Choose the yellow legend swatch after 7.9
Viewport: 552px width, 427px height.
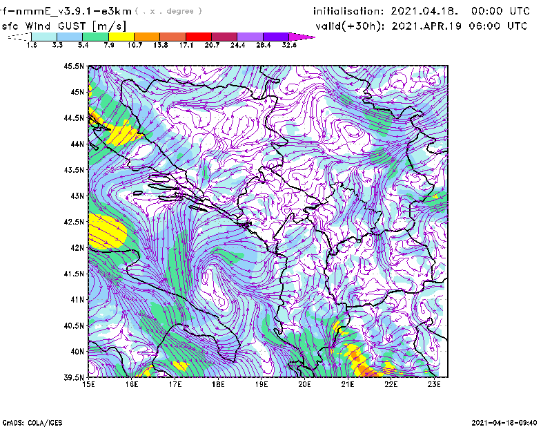tap(121, 37)
